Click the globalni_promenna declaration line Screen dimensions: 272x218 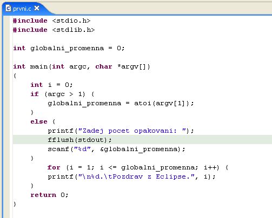pos(69,48)
